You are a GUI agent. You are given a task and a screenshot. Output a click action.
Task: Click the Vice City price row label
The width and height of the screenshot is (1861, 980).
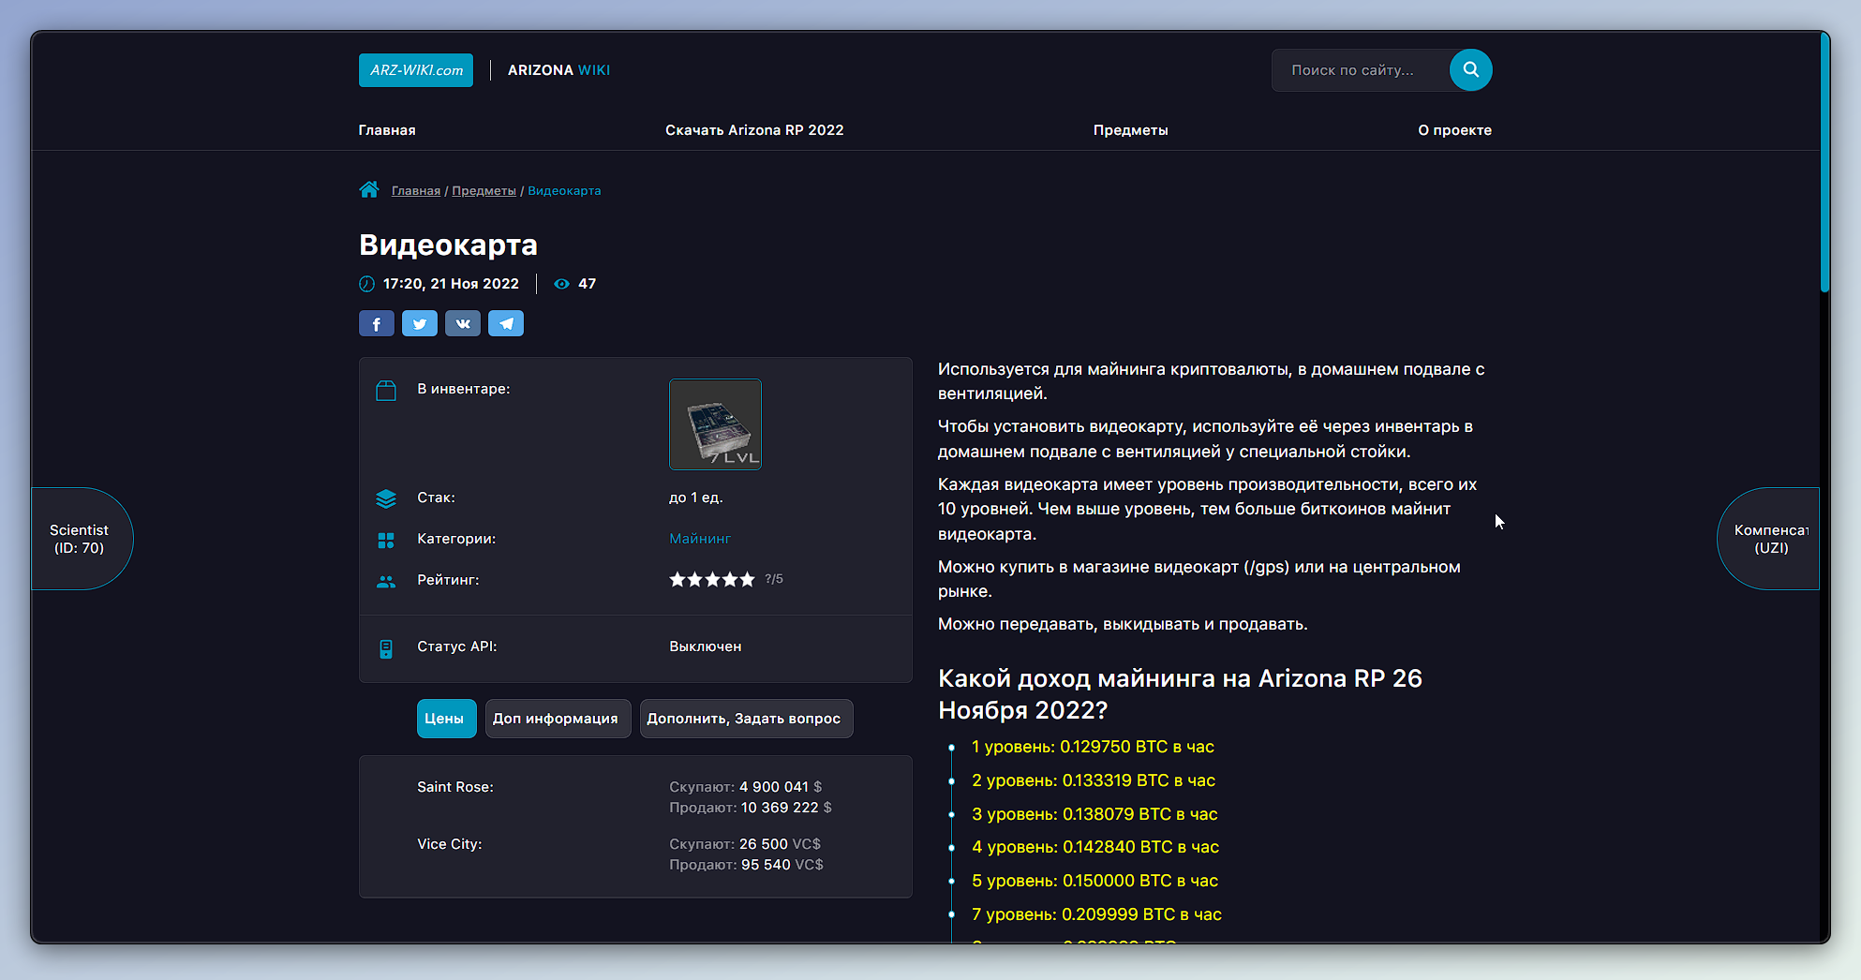click(450, 844)
